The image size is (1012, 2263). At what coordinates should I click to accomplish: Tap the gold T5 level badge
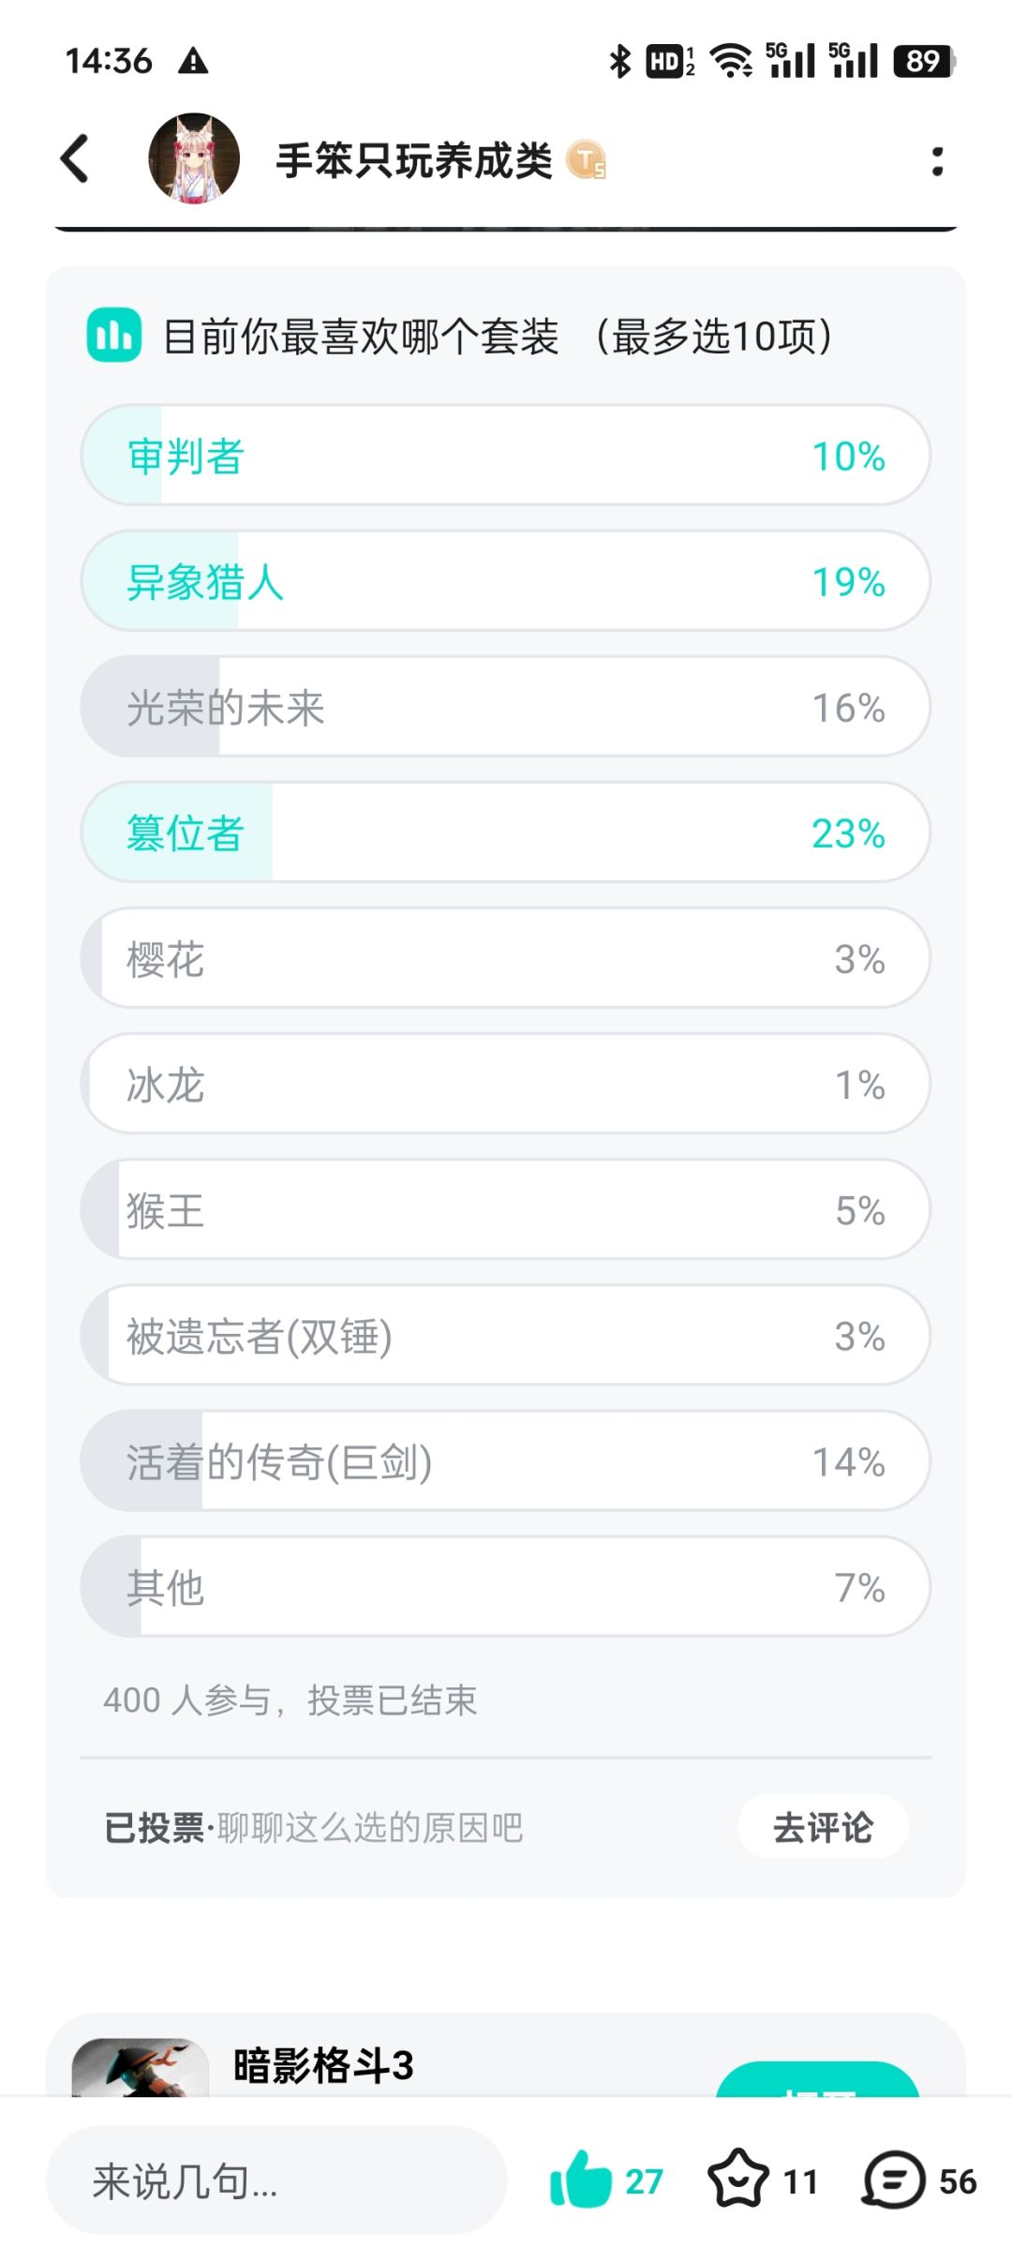point(587,160)
